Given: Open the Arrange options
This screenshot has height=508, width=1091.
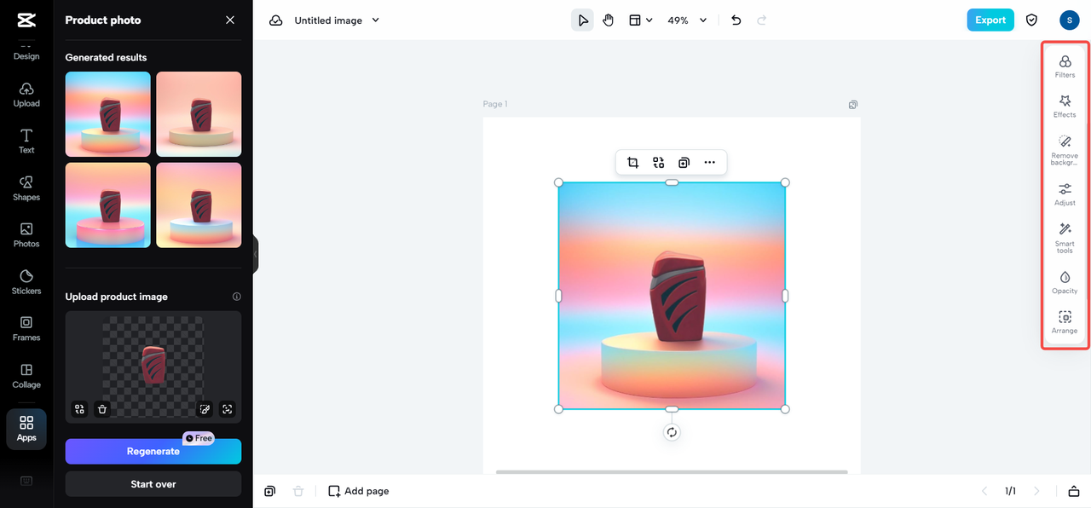Looking at the screenshot, I should coord(1065,322).
